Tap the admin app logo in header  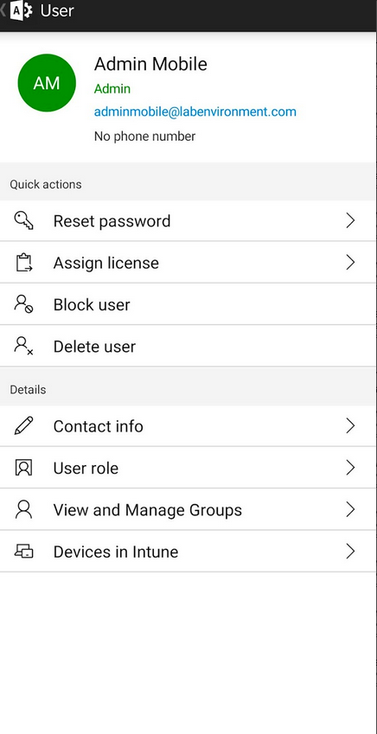coord(21,10)
